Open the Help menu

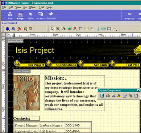[x=49, y=7]
